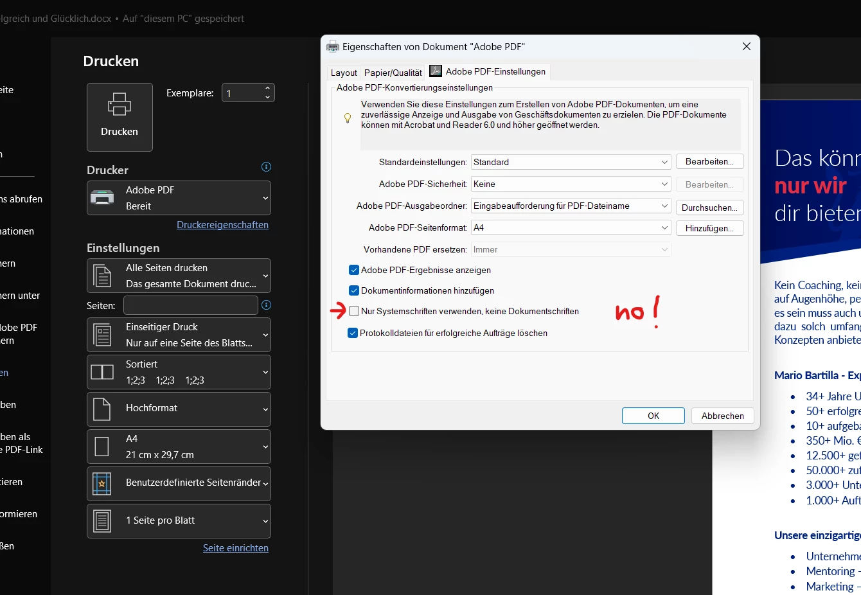This screenshot has width=861, height=595.
Task: Click the info icon beside Drucker heading
Action: (266, 167)
